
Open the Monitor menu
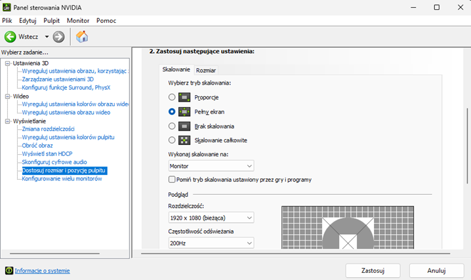[78, 21]
